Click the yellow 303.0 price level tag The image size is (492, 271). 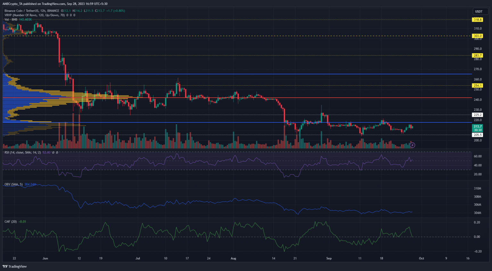click(x=478, y=36)
